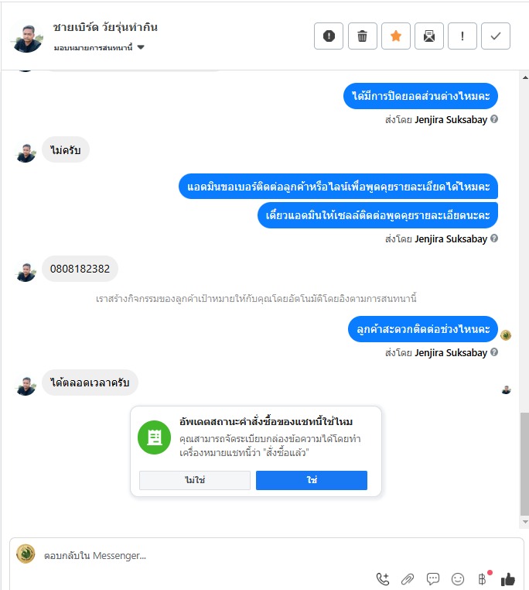The image size is (529, 590).
Task: Attach a file with paperclip icon
Action: [x=408, y=578]
